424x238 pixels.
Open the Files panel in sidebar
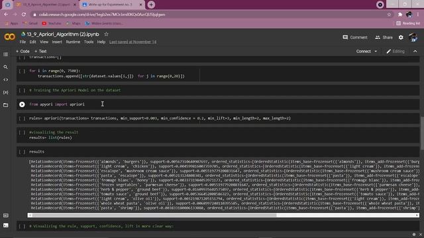coord(5,105)
